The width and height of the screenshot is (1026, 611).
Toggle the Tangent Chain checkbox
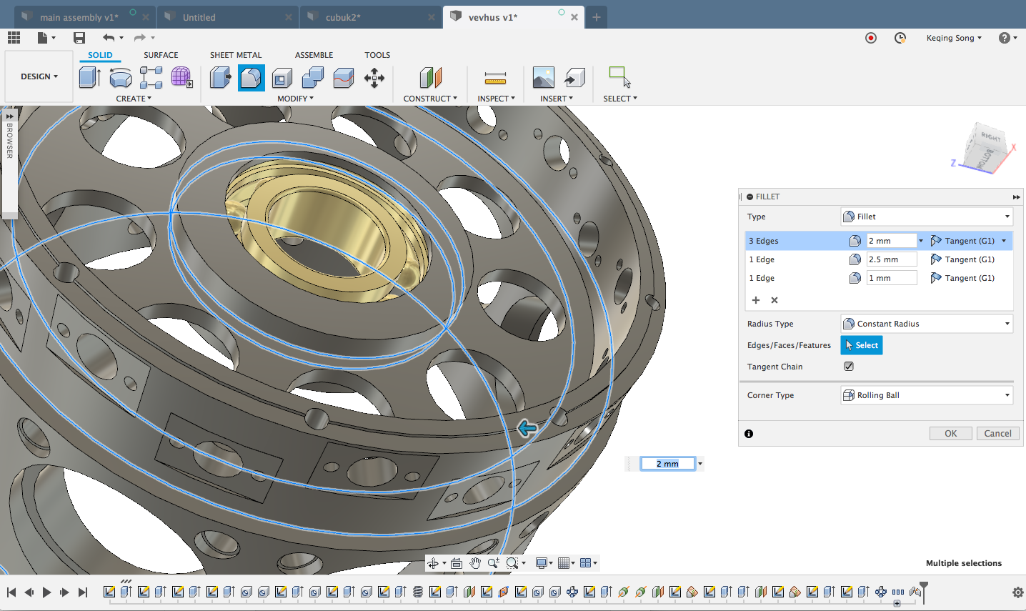[849, 367]
